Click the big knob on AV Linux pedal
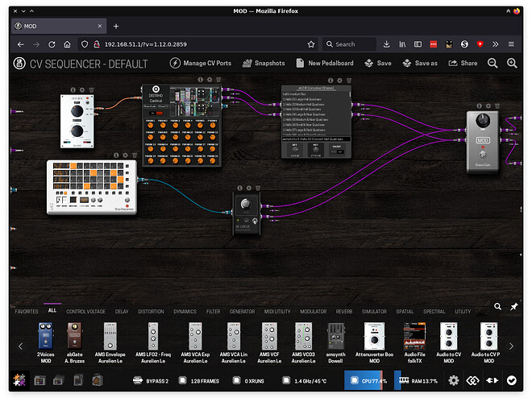Screen dimensions: 532x402 (246, 204)
